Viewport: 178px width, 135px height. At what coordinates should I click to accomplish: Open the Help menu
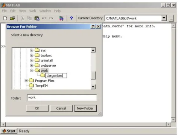(x=58, y=11)
